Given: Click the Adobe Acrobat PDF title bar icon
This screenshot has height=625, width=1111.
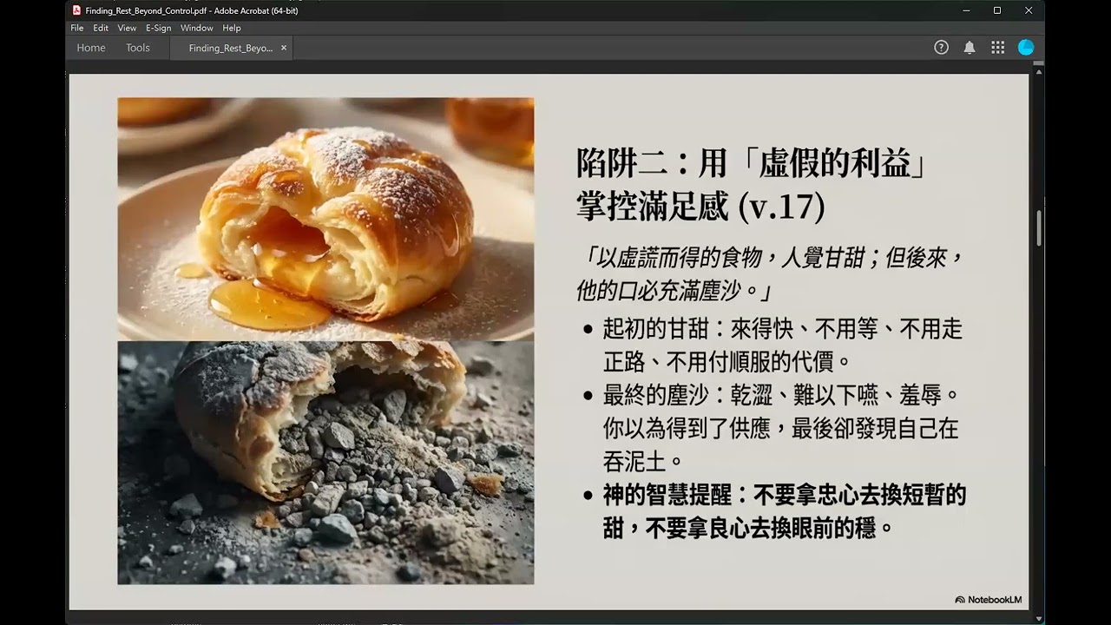Looking at the screenshot, I should click(76, 10).
